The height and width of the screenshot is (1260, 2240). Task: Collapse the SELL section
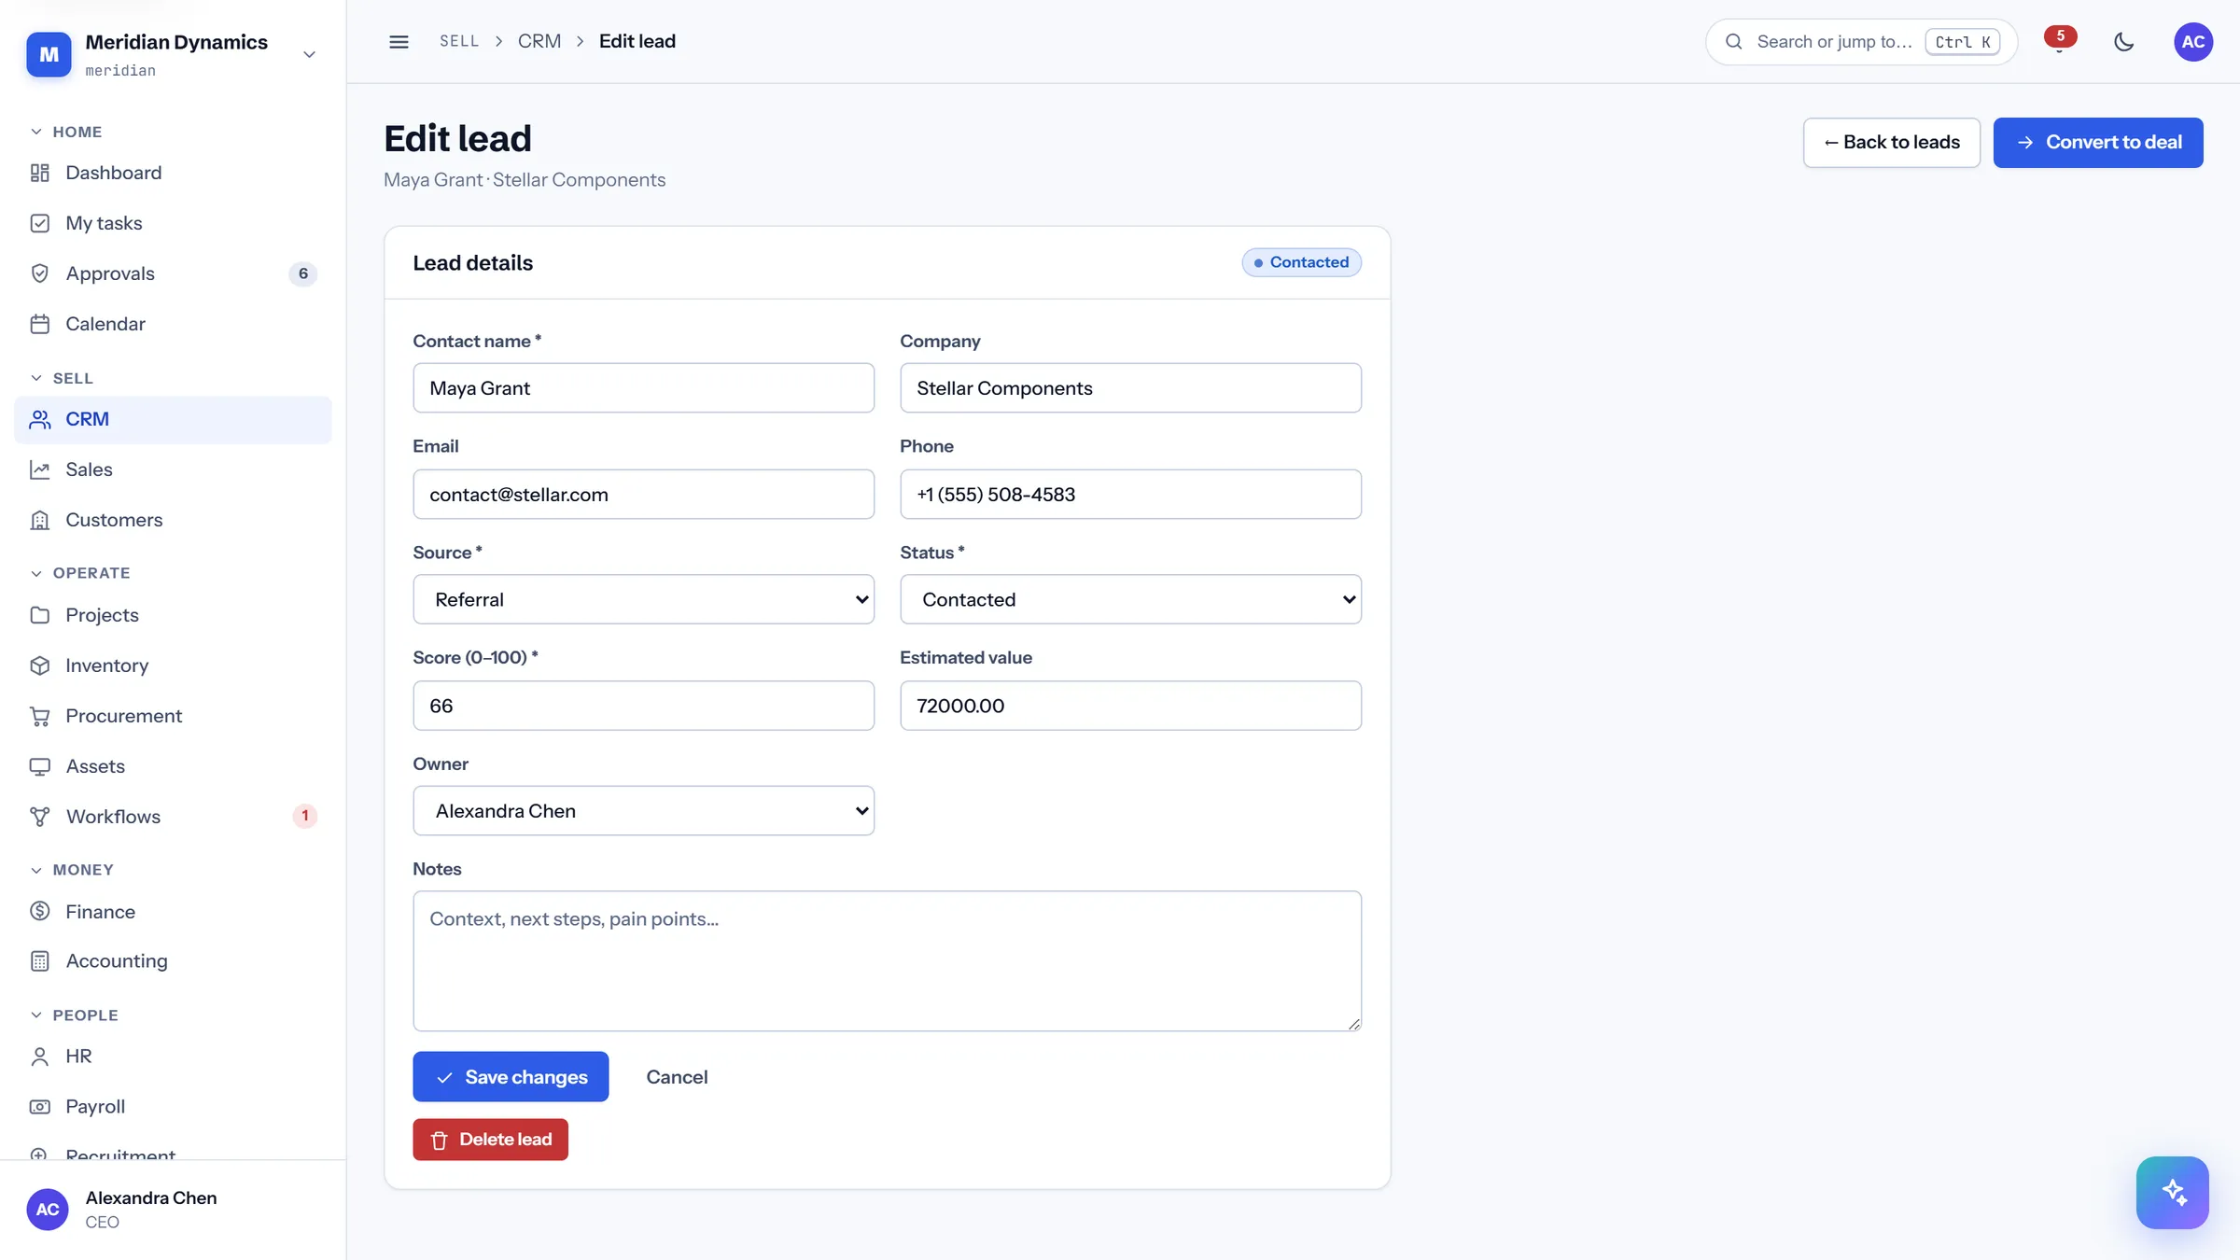pos(62,378)
